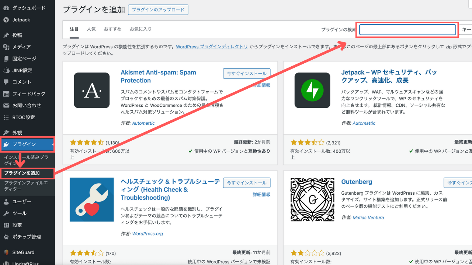Click the settings icon beside 設定
The width and height of the screenshot is (472, 265).
coord(6,225)
